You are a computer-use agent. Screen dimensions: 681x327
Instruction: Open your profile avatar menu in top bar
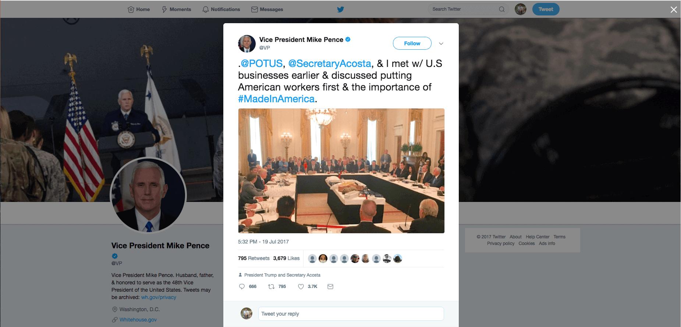coord(520,9)
